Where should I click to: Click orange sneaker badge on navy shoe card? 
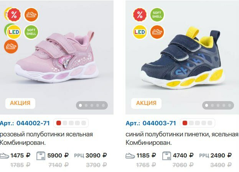[157, 32]
